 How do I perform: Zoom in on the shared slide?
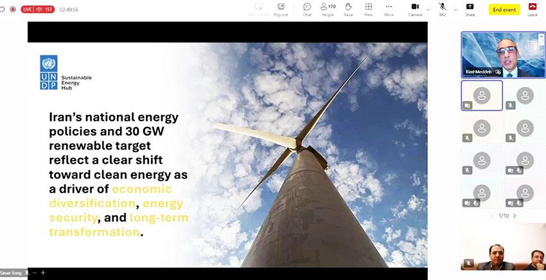[43, 273]
